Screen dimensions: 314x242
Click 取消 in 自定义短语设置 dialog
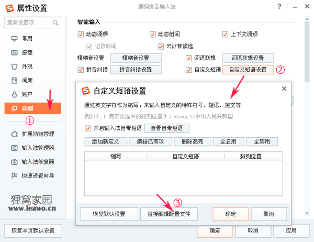click(269, 214)
